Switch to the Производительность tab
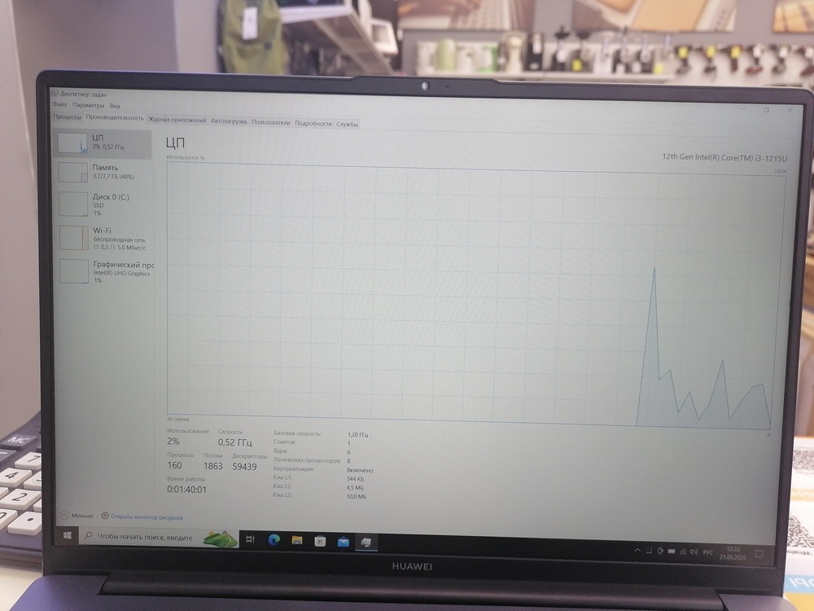 (x=115, y=117)
